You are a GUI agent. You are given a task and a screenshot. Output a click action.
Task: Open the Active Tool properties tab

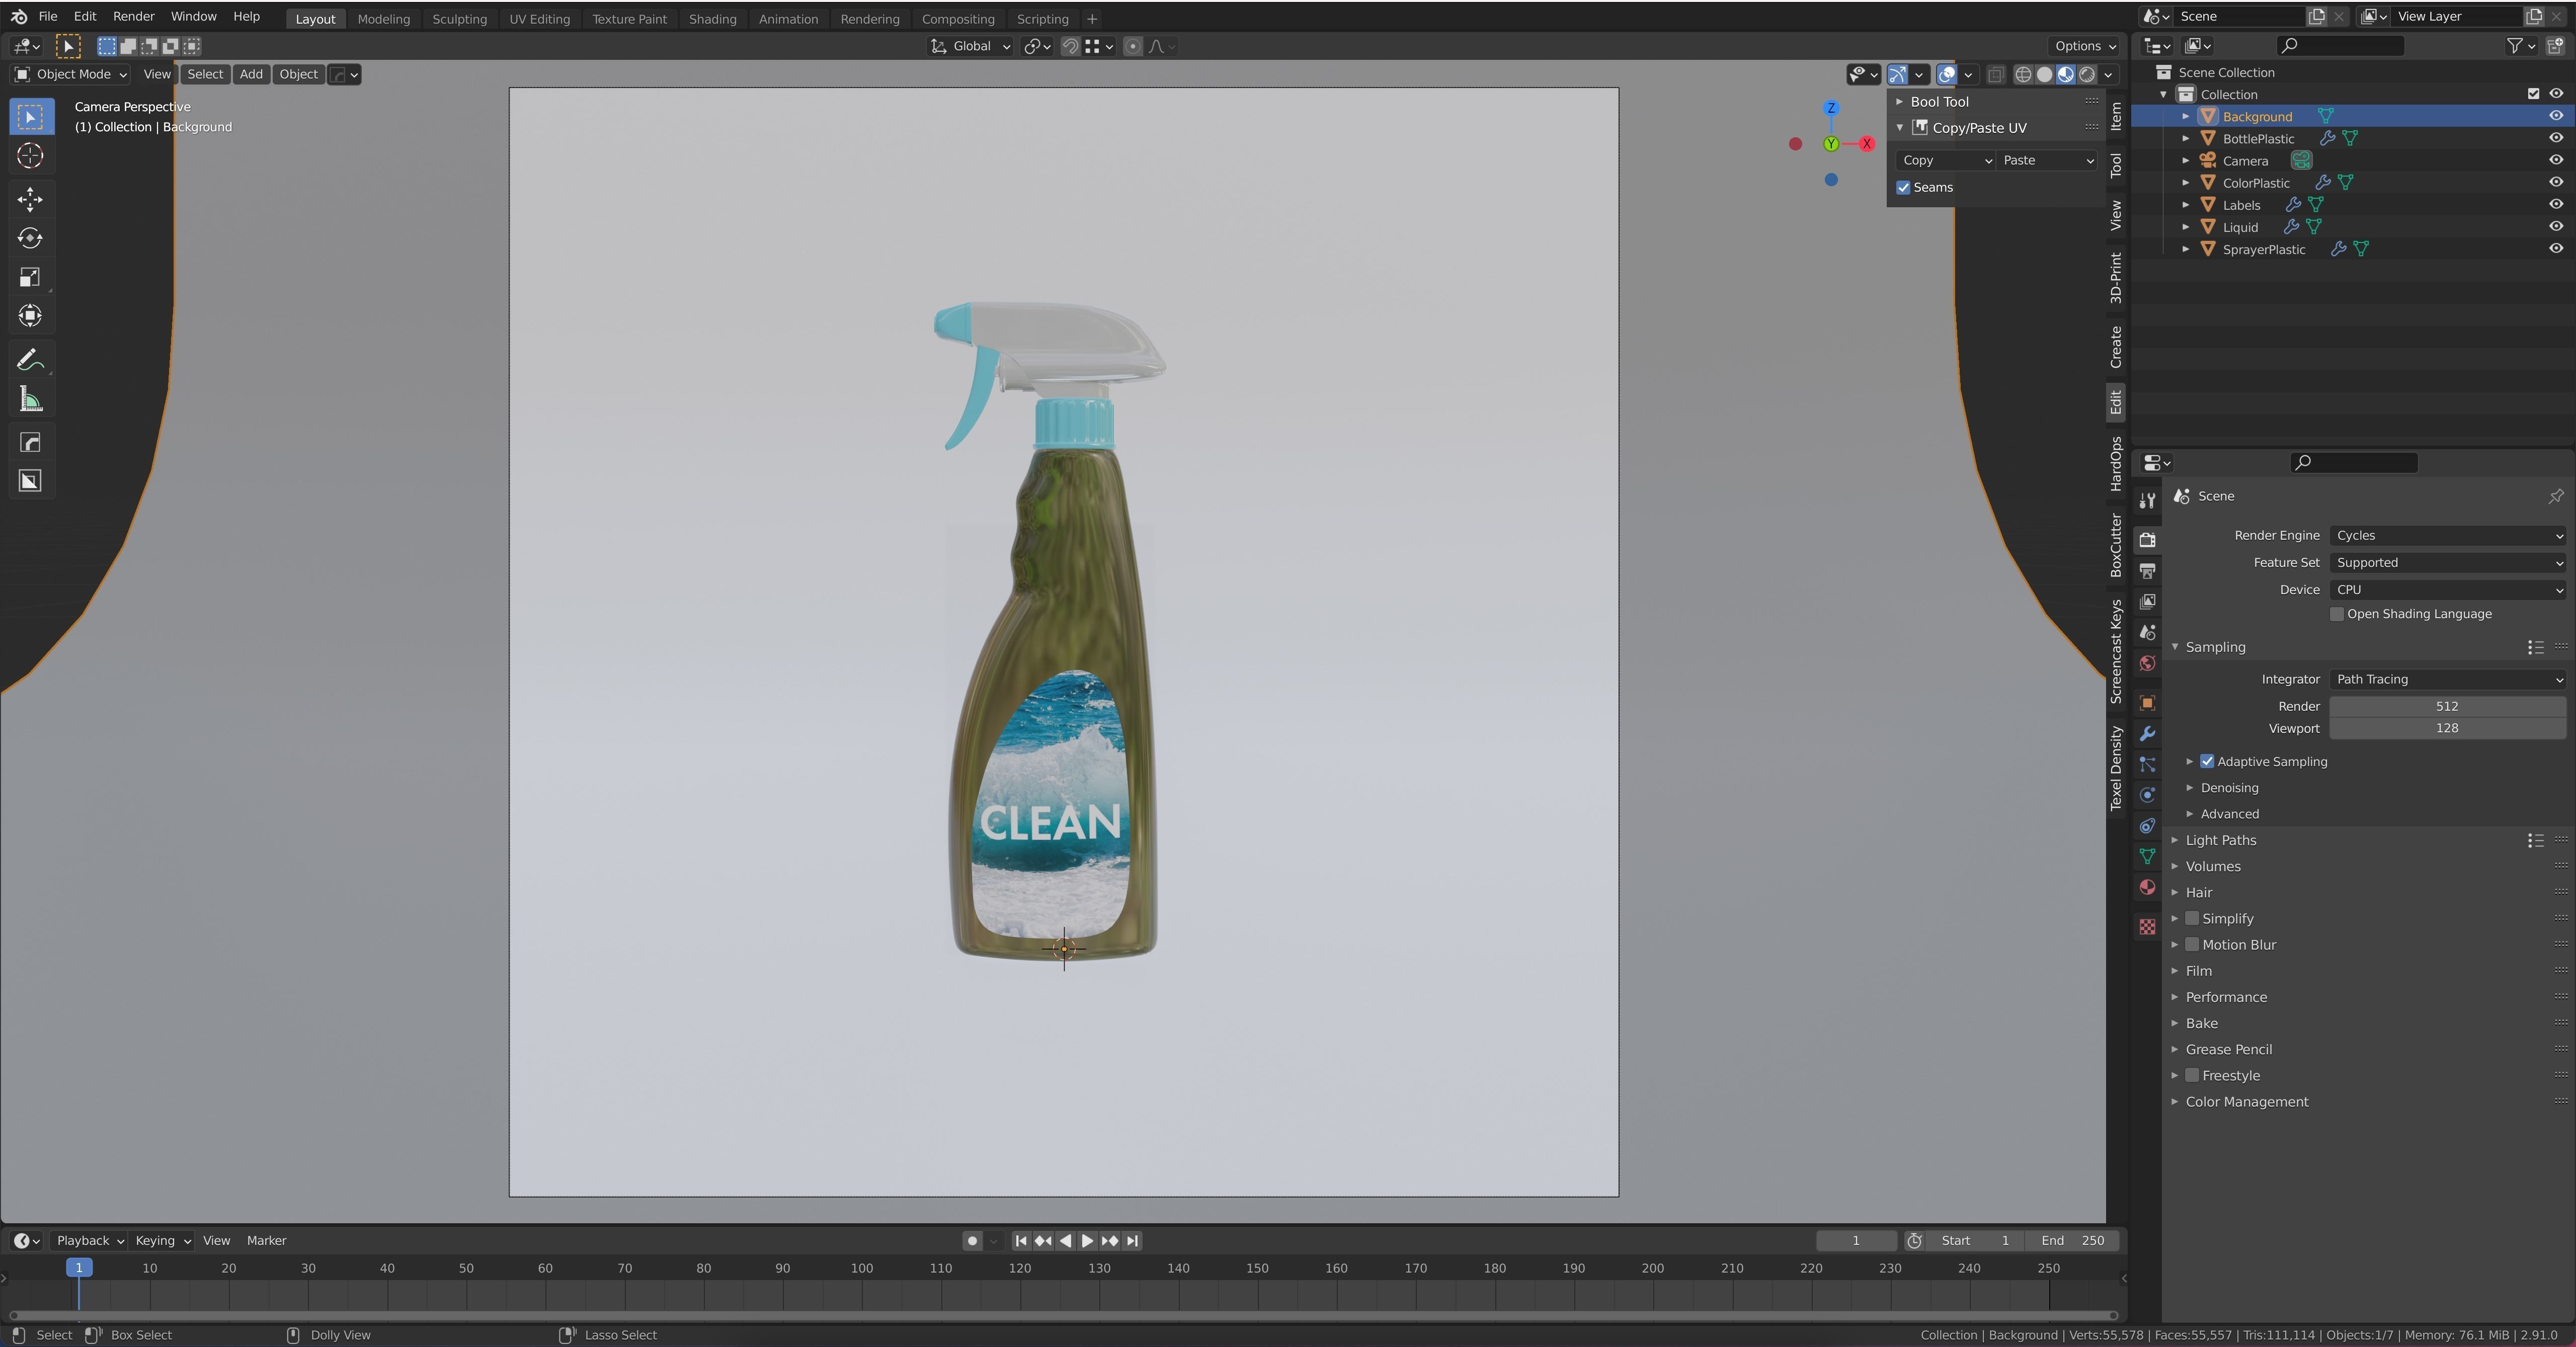[x=2147, y=501]
